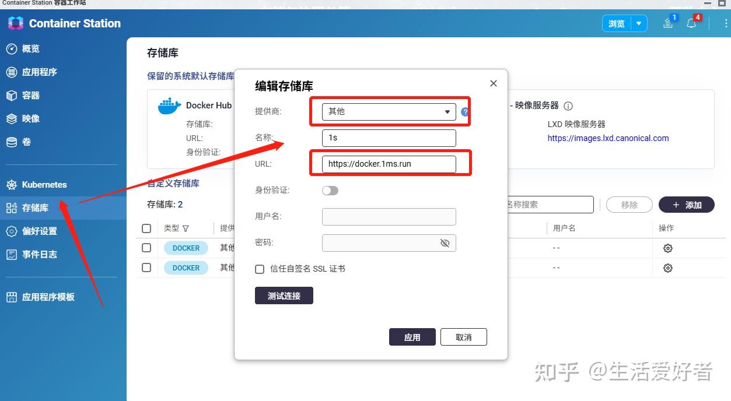
Task: Reveal the hidden 密码 with the eye icon
Action: click(445, 243)
